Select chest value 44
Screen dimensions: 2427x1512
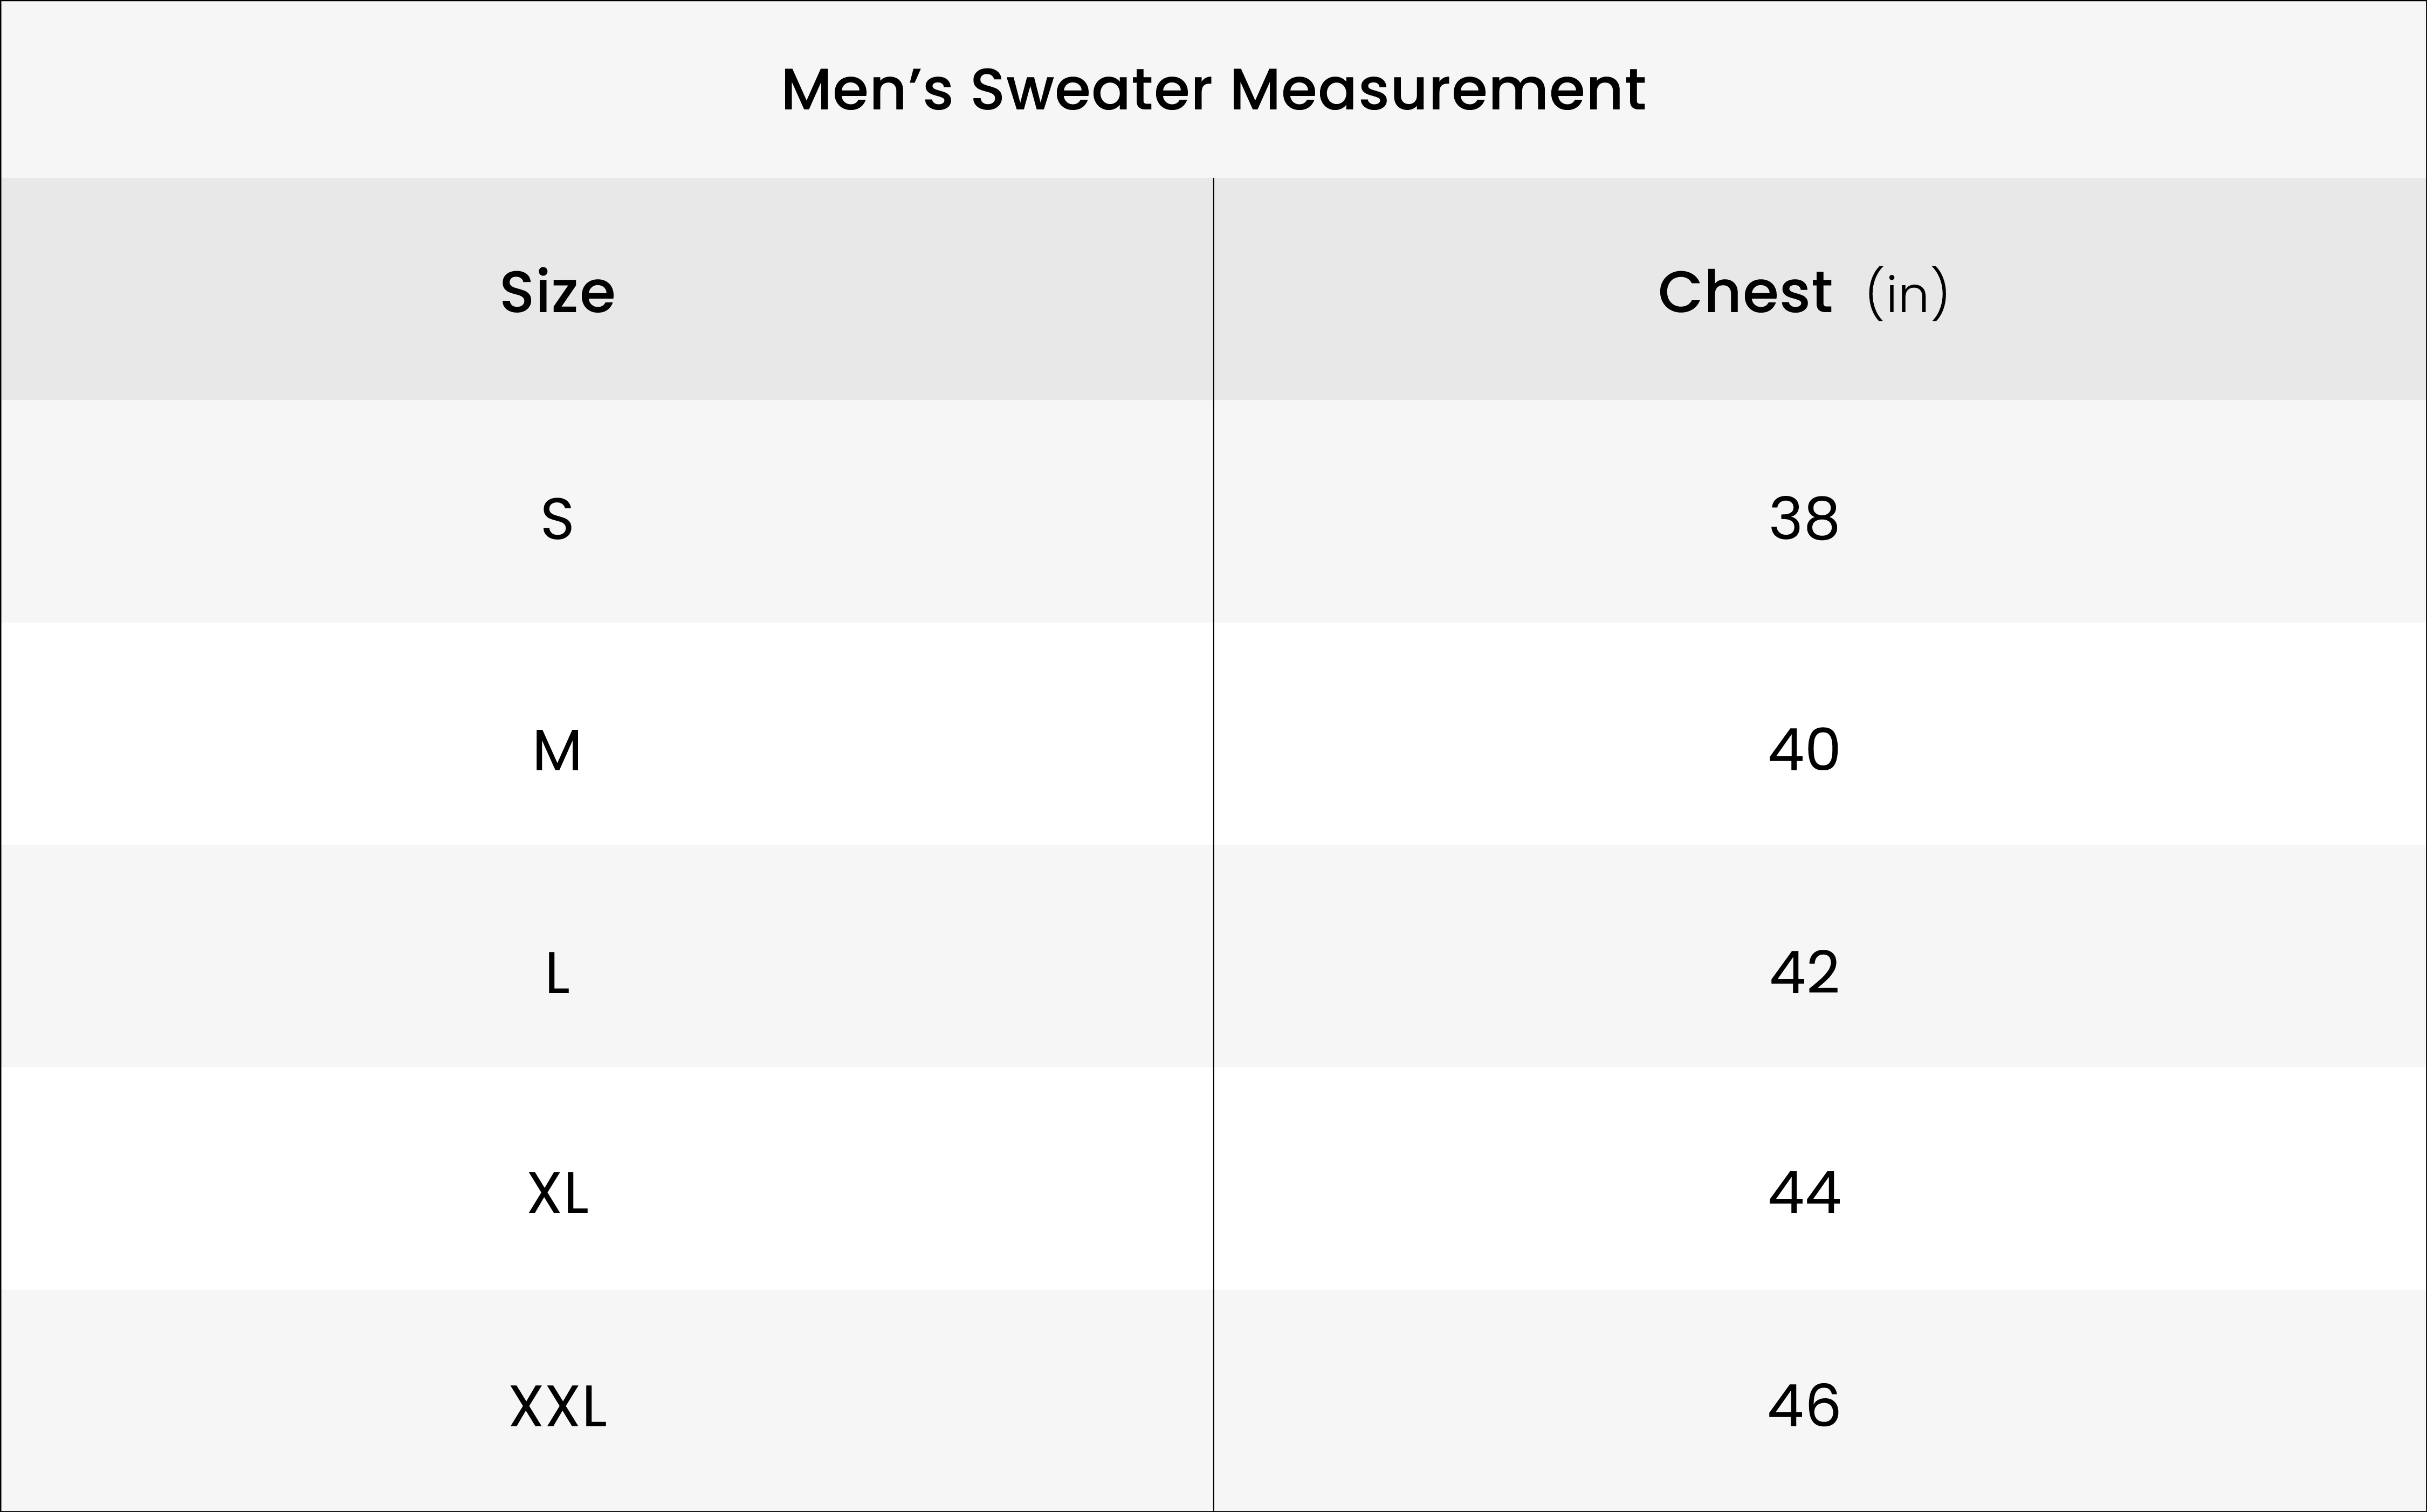coord(1804,1193)
